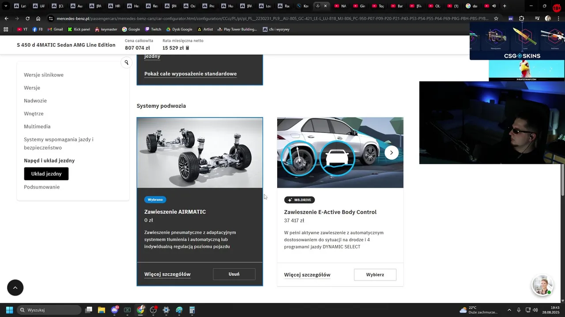This screenshot has height=317, width=565.
Task: Choose E-Active Body Control with Wybierz
Action: tap(375, 275)
